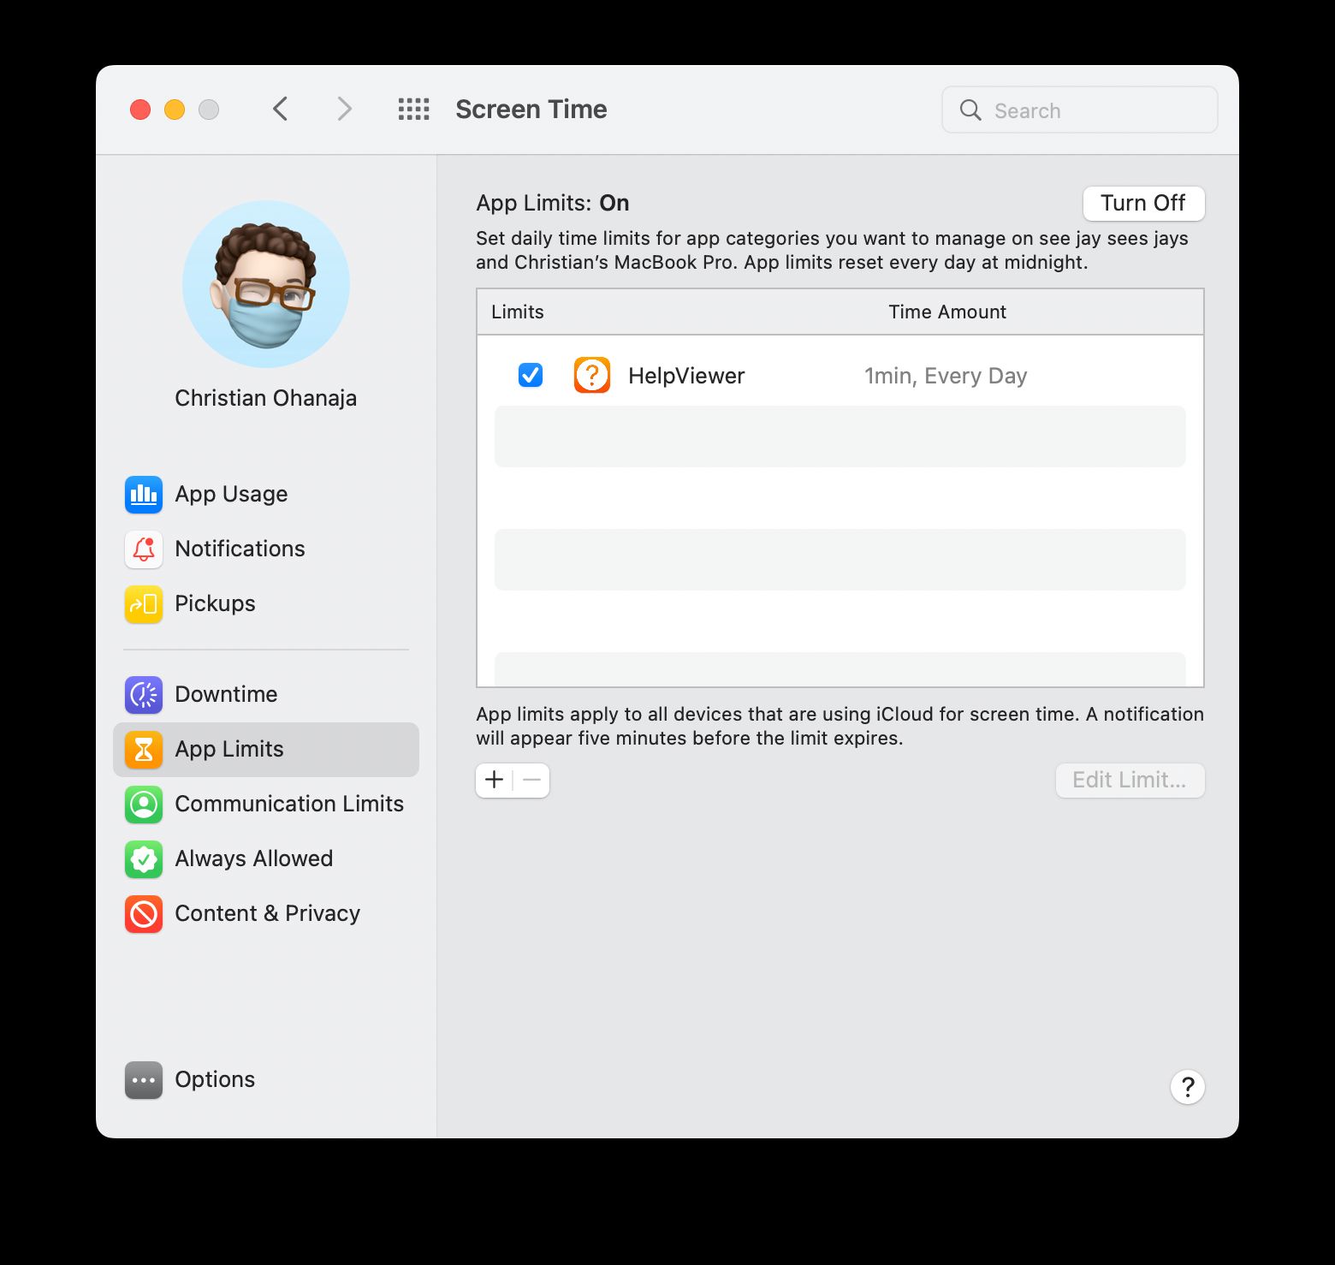Uncheck the HelpViewer limit checkbox
The height and width of the screenshot is (1265, 1335).
[x=530, y=375]
